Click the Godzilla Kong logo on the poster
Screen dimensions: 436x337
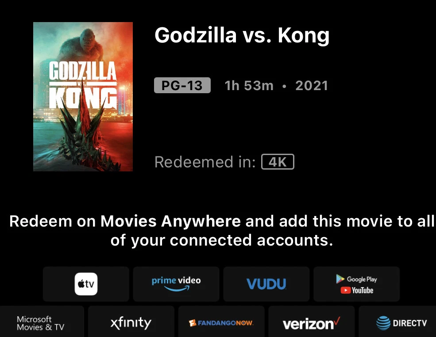pyautogui.click(x=83, y=86)
